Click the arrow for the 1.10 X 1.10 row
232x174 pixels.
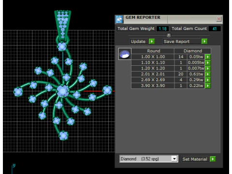tap(208, 62)
